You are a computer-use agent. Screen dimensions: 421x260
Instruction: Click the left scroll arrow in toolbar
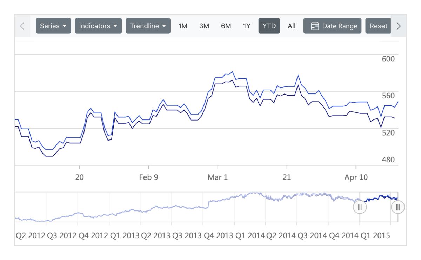(x=22, y=26)
